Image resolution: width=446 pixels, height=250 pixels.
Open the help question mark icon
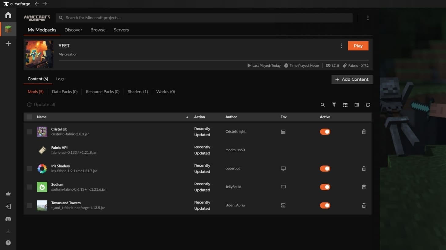pyautogui.click(x=8, y=243)
